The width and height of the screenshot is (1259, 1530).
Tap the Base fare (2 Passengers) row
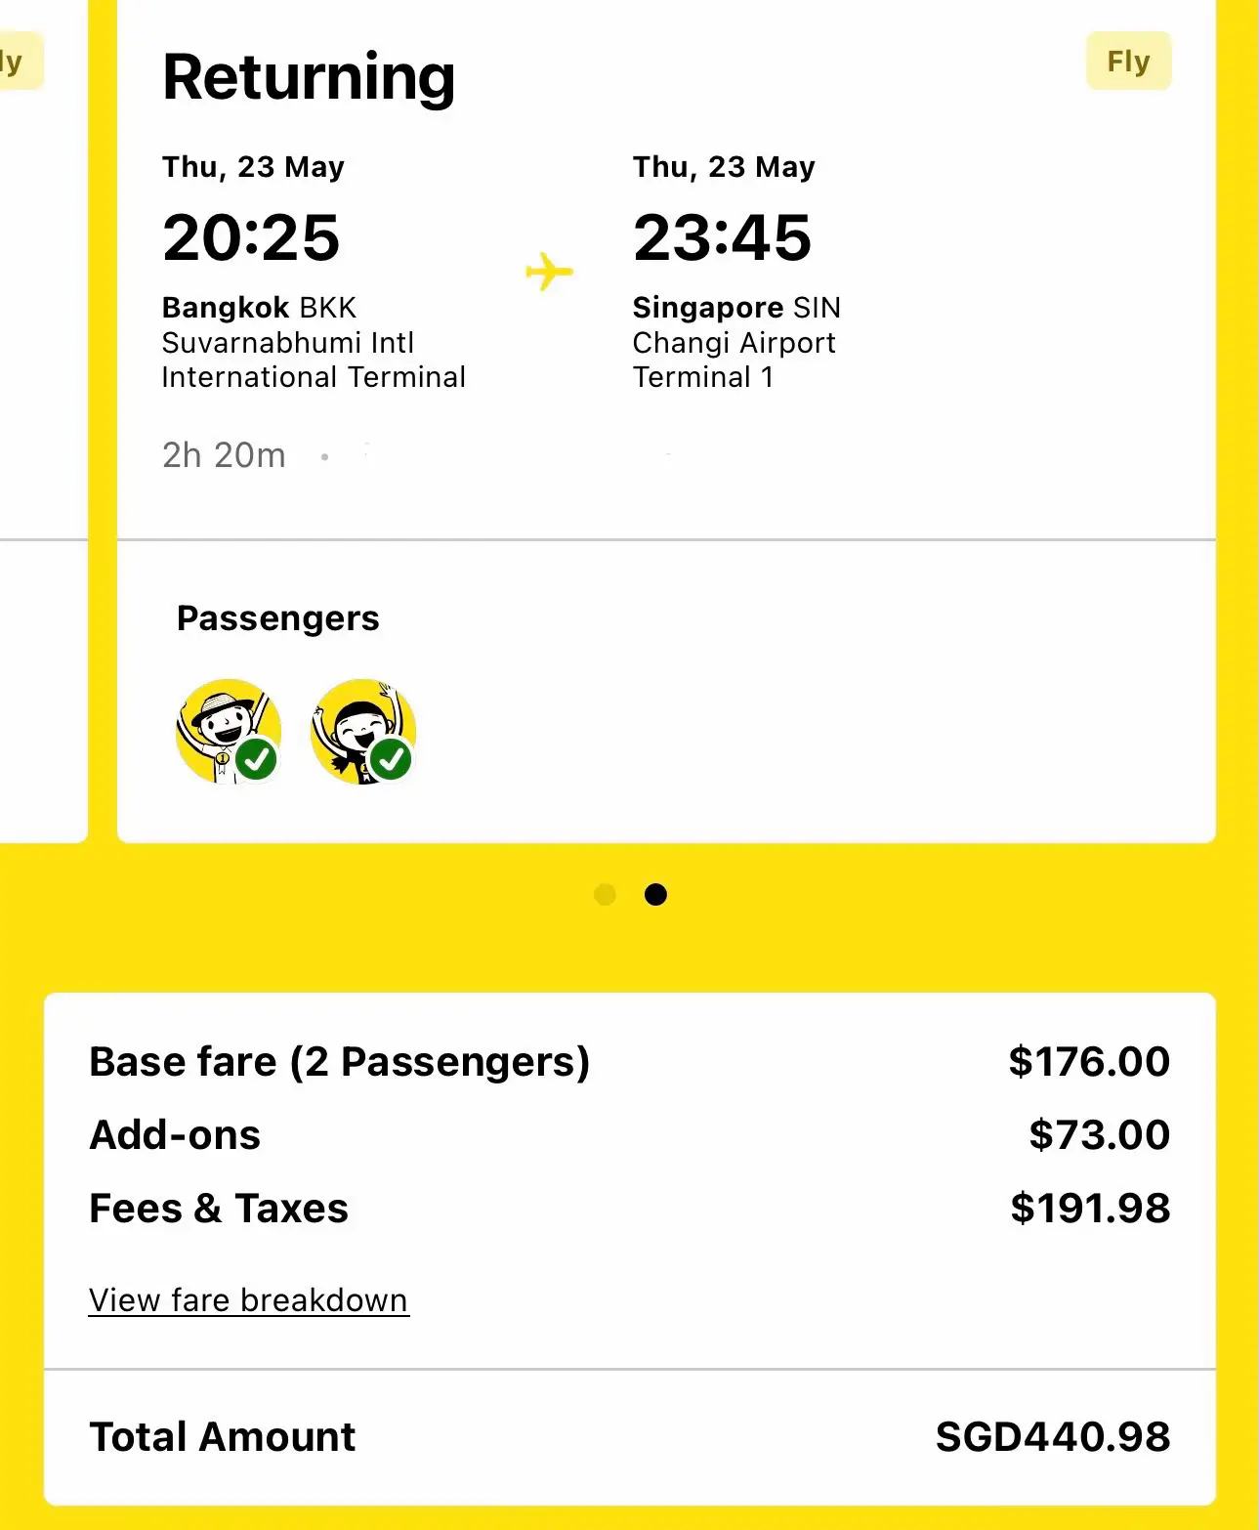point(339,1062)
